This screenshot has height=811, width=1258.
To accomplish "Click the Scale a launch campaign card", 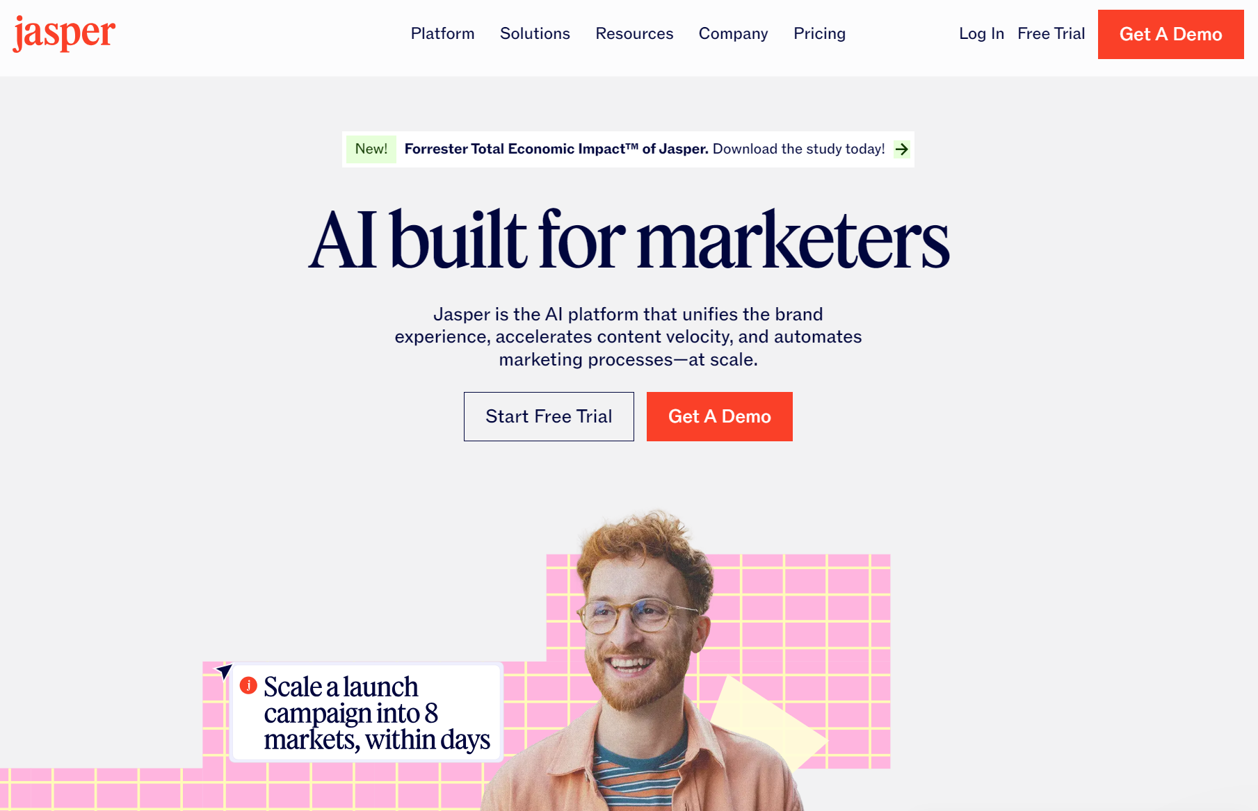I will point(366,712).
